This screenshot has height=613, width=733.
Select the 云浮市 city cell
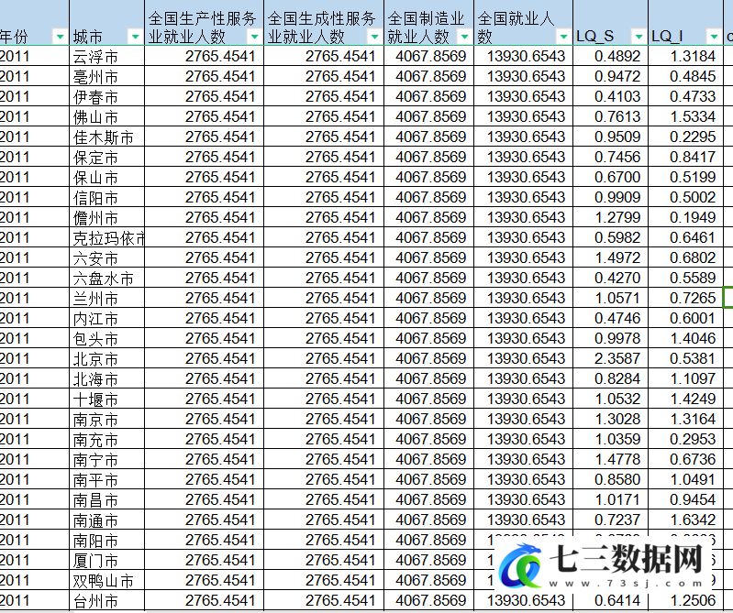(106, 56)
